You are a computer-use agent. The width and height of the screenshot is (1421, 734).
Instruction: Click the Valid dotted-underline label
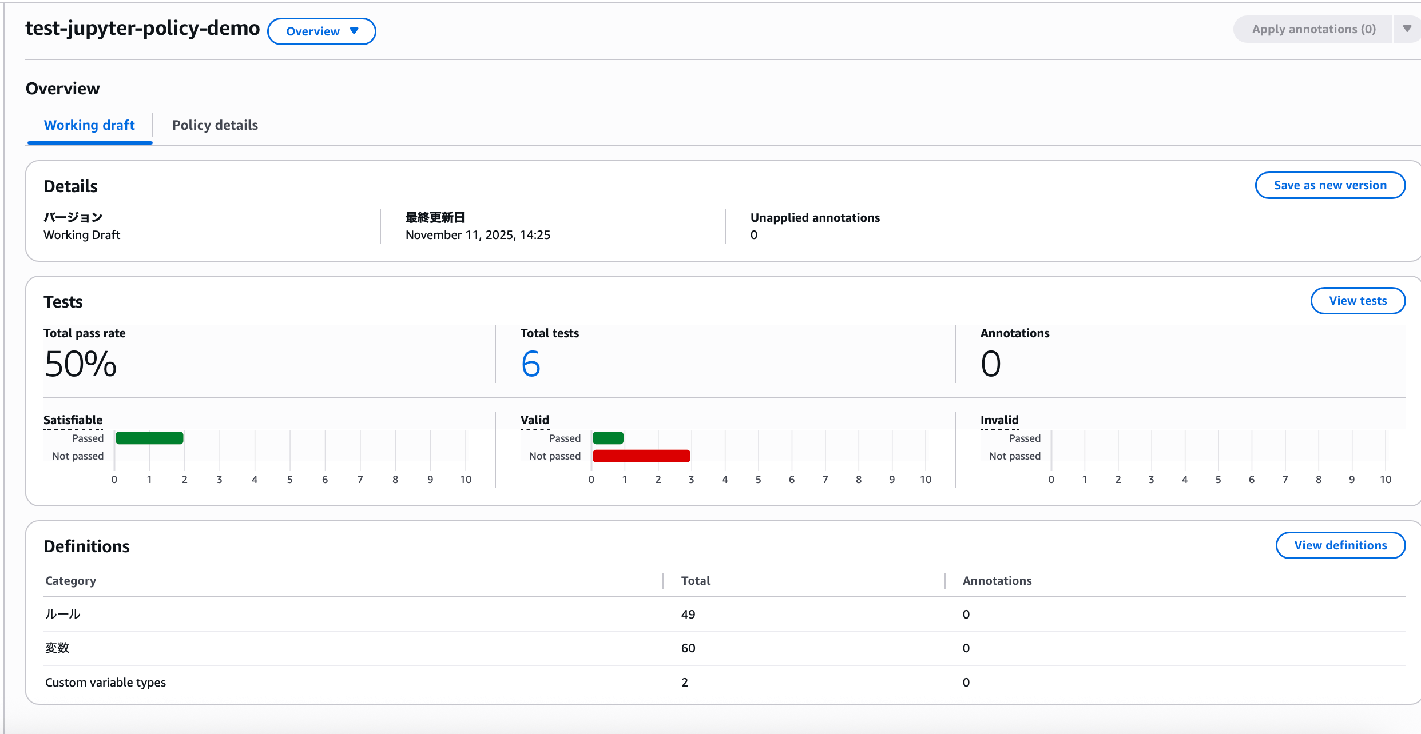[x=534, y=420]
